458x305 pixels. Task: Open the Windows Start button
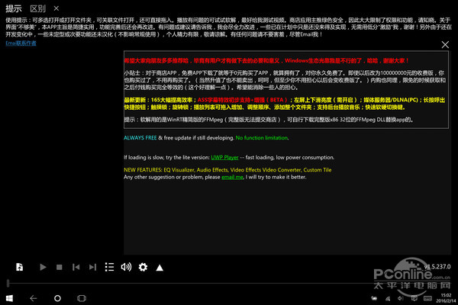[9, 298]
